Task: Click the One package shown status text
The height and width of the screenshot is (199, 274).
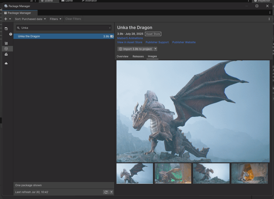Action: pyautogui.click(x=28, y=185)
